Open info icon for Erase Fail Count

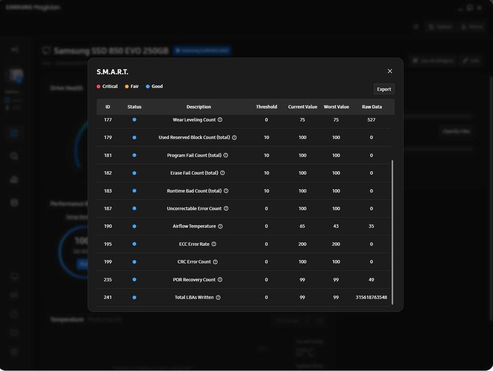222,173
